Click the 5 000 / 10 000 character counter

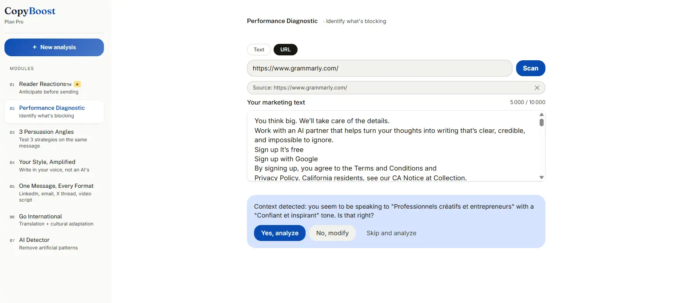click(528, 102)
